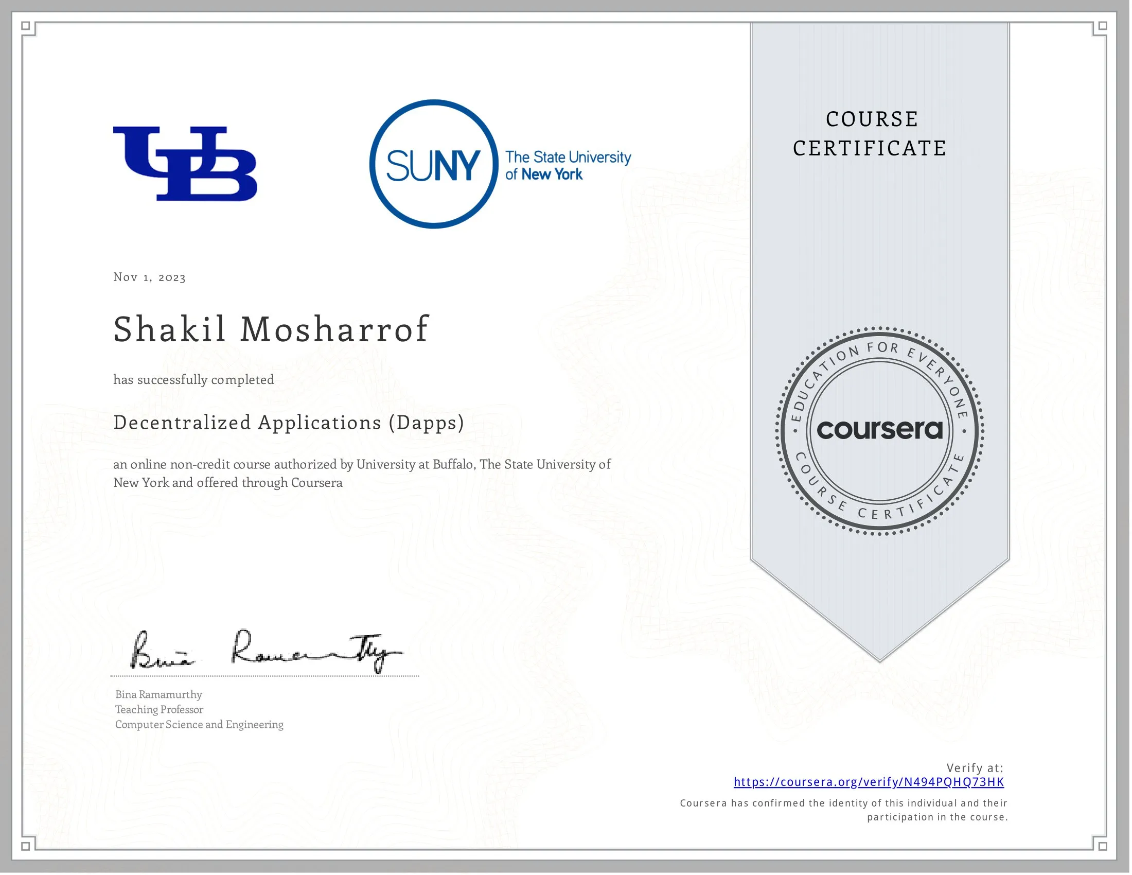
Task: Select the SUNY circle emblem
Action: (435, 166)
